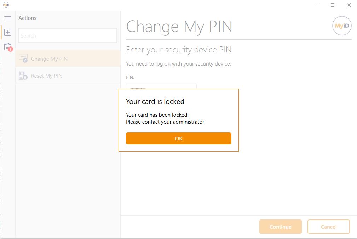The image size is (357, 239).
Task: Click the Reset My PIN card icon
Action: click(23, 76)
